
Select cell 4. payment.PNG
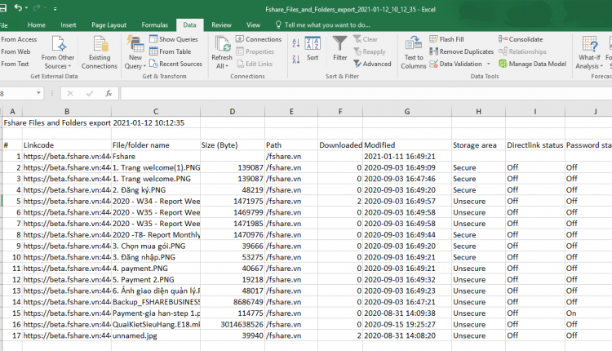(x=156, y=269)
